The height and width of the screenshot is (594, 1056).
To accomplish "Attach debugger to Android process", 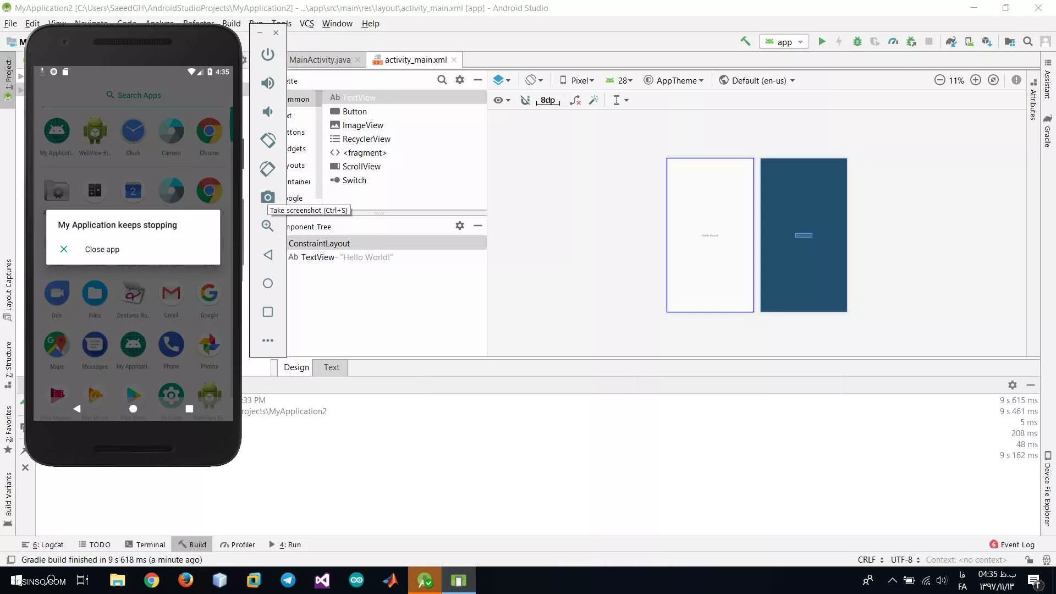I will [x=911, y=41].
